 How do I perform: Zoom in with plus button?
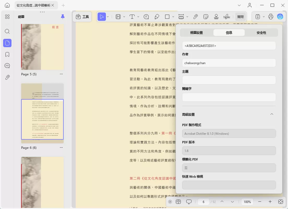(270, 202)
